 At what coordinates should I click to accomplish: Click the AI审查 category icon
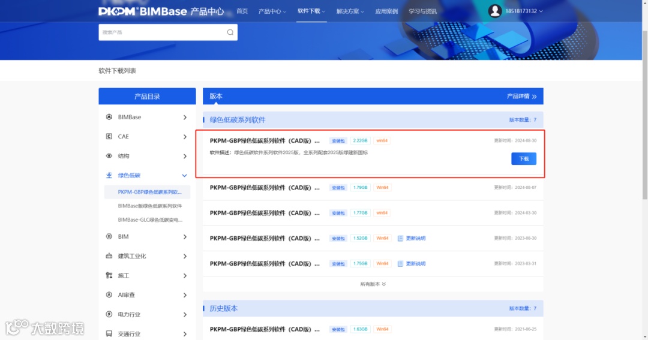tap(109, 294)
